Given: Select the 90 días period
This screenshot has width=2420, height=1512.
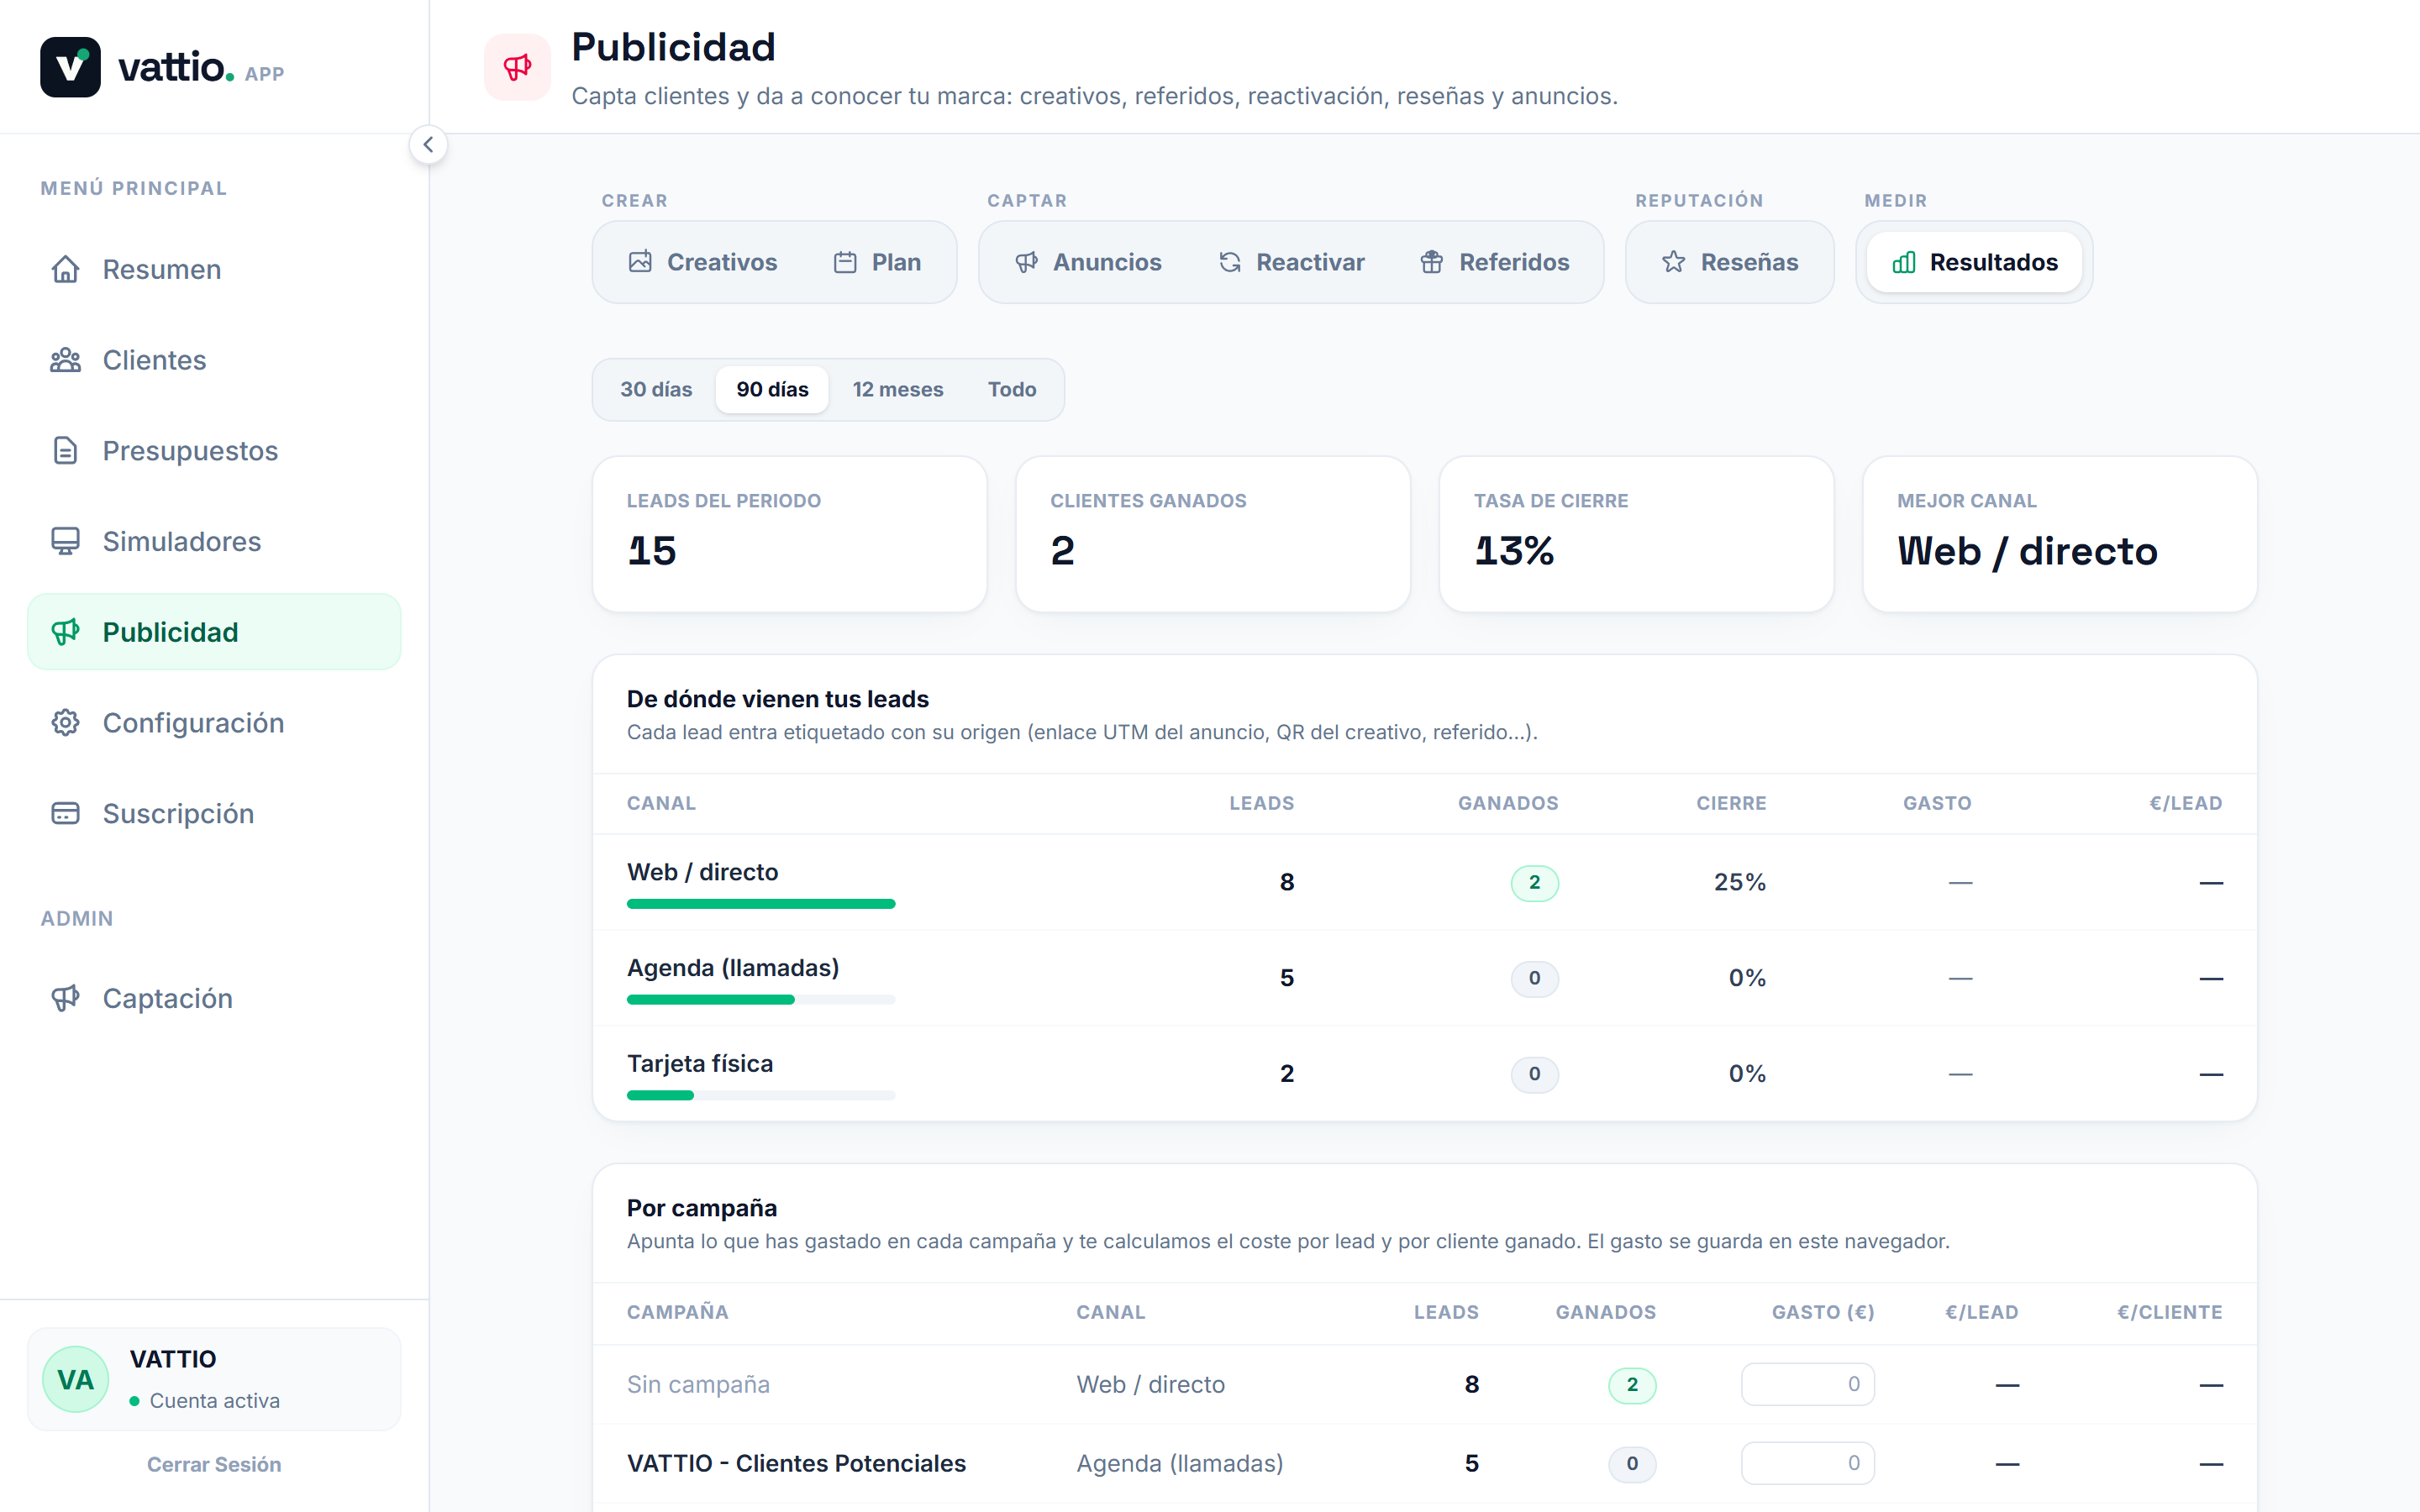Looking at the screenshot, I should pyautogui.click(x=772, y=389).
